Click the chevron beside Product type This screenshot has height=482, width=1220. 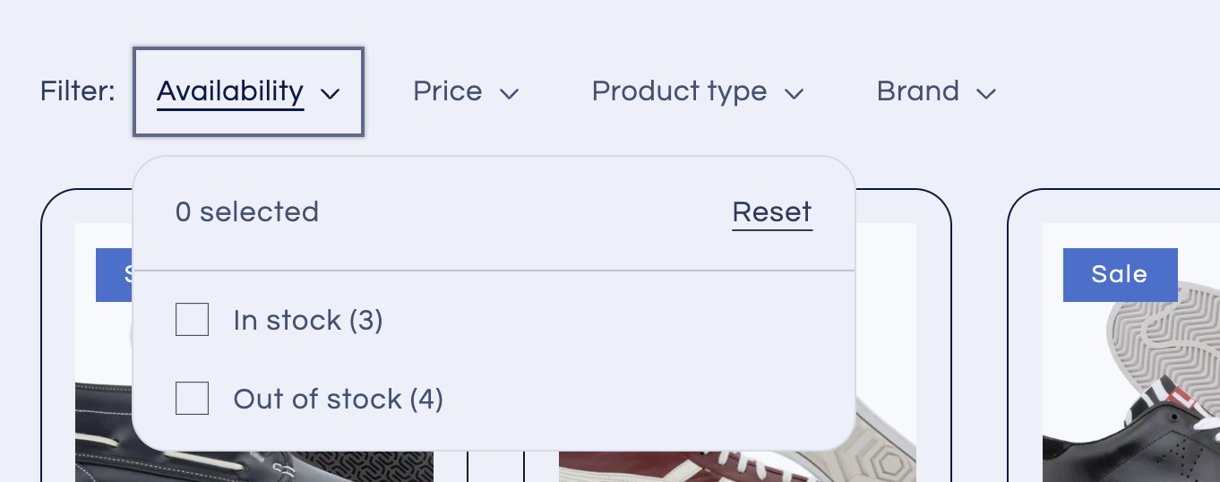coord(794,93)
